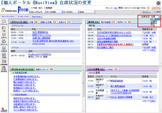Open the なかよし食品向け提案書 file link
The width and height of the screenshot is (162, 113).
(x=121, y=97)
